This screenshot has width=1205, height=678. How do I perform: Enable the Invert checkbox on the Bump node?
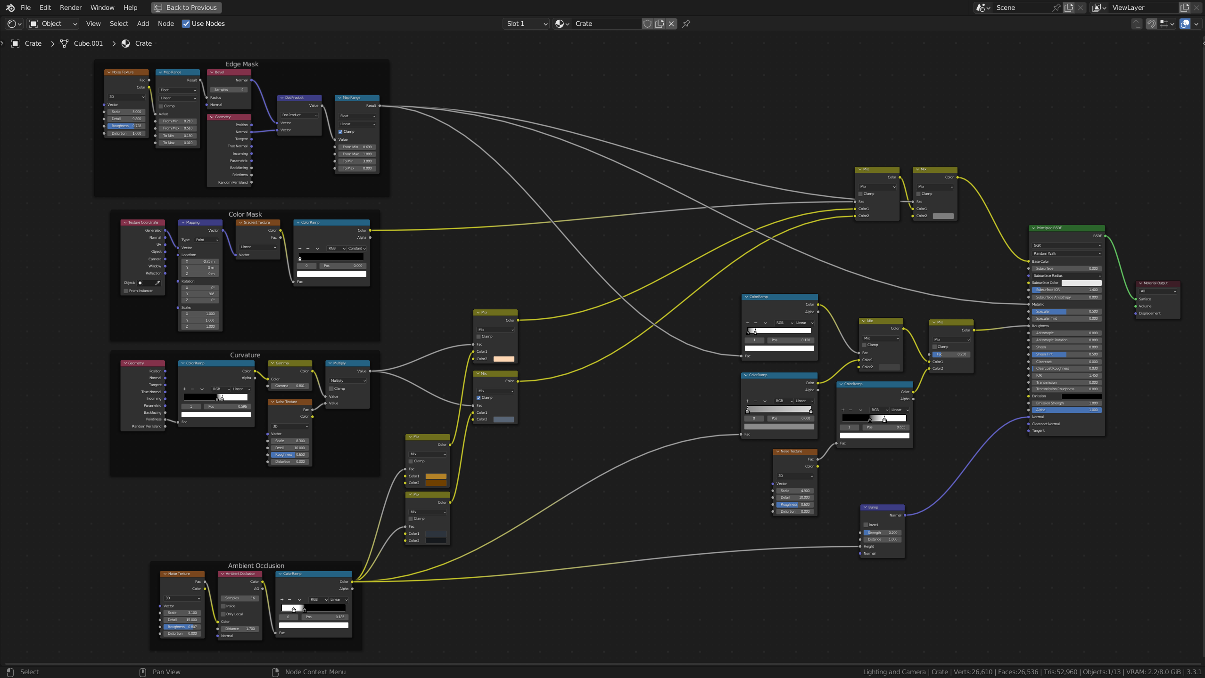[x=865, y=524]
